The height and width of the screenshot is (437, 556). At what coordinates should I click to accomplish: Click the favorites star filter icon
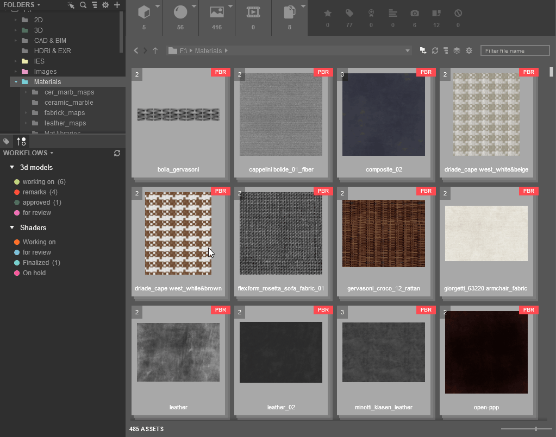click(328, 14)
